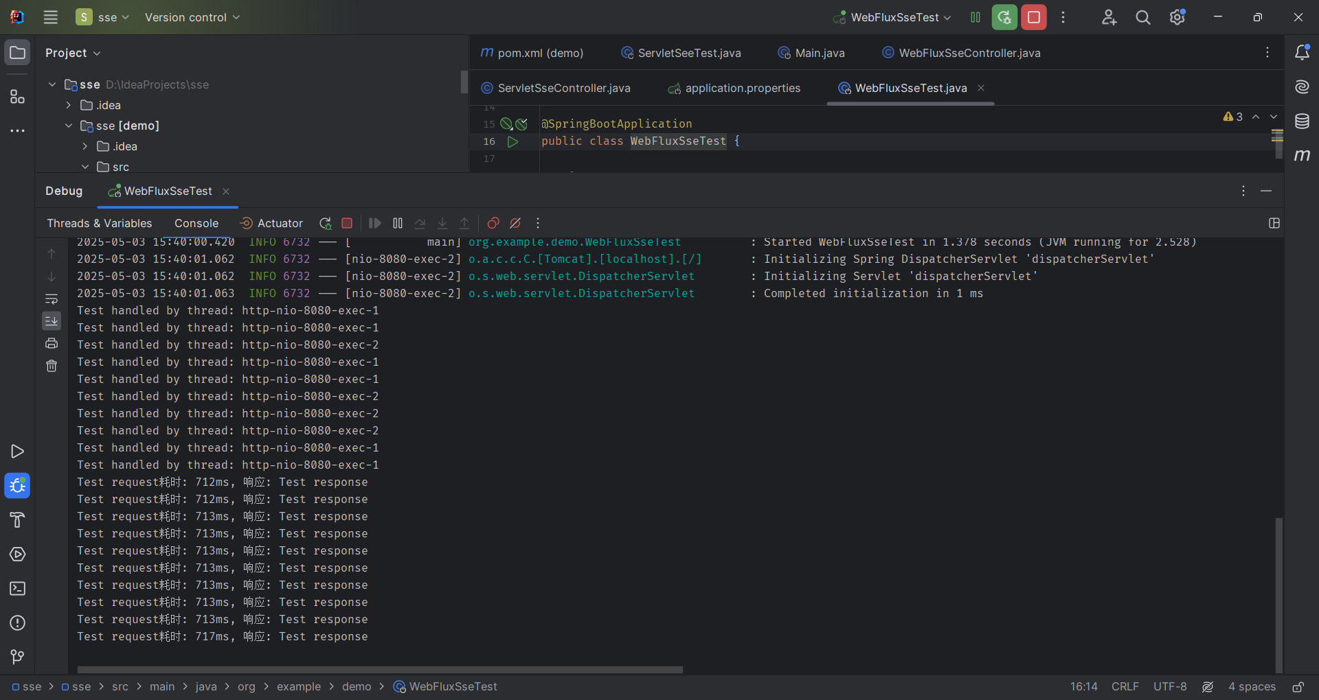
Task: Collapse the src folder
Action: (85, 167)
